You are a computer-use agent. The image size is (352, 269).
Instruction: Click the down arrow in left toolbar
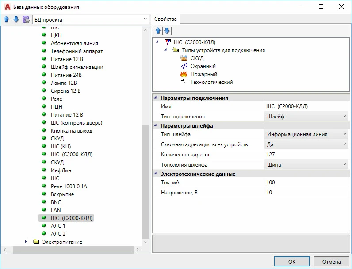16,19
